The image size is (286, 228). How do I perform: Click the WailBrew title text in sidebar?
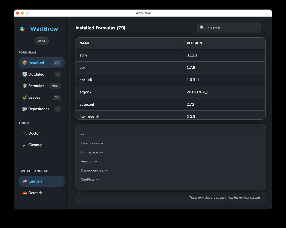(44, 29)
